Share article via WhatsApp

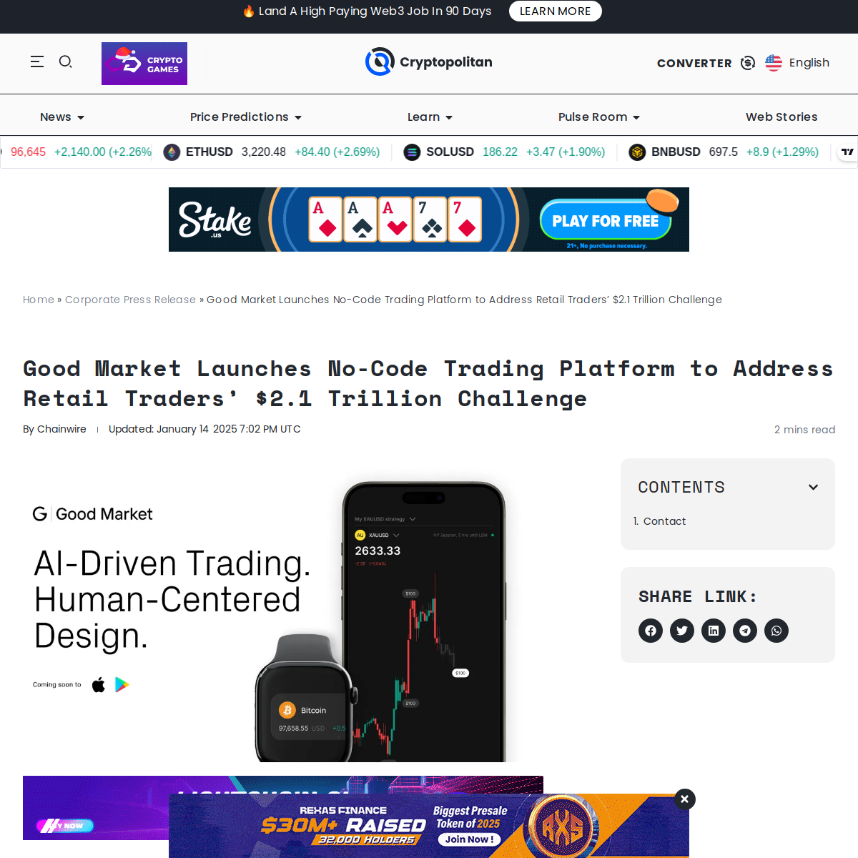pos(776,631)
